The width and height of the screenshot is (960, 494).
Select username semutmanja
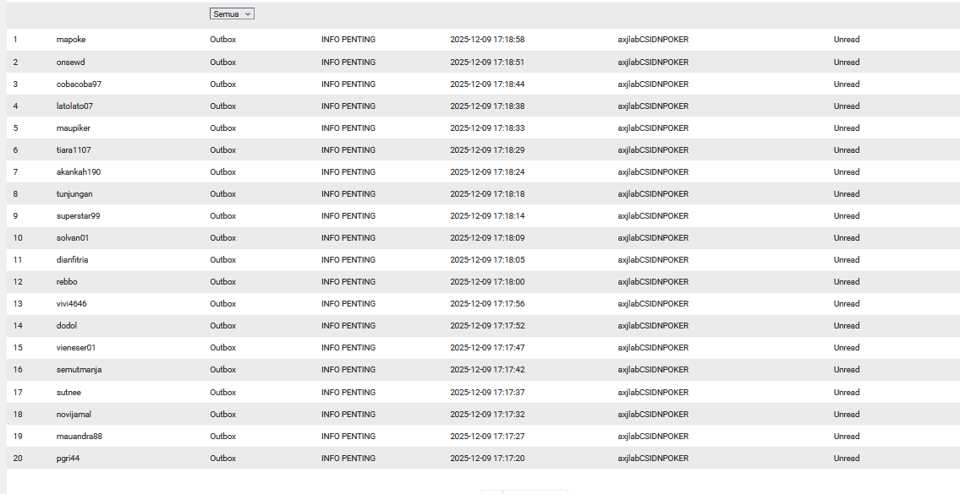pos(79,371)
